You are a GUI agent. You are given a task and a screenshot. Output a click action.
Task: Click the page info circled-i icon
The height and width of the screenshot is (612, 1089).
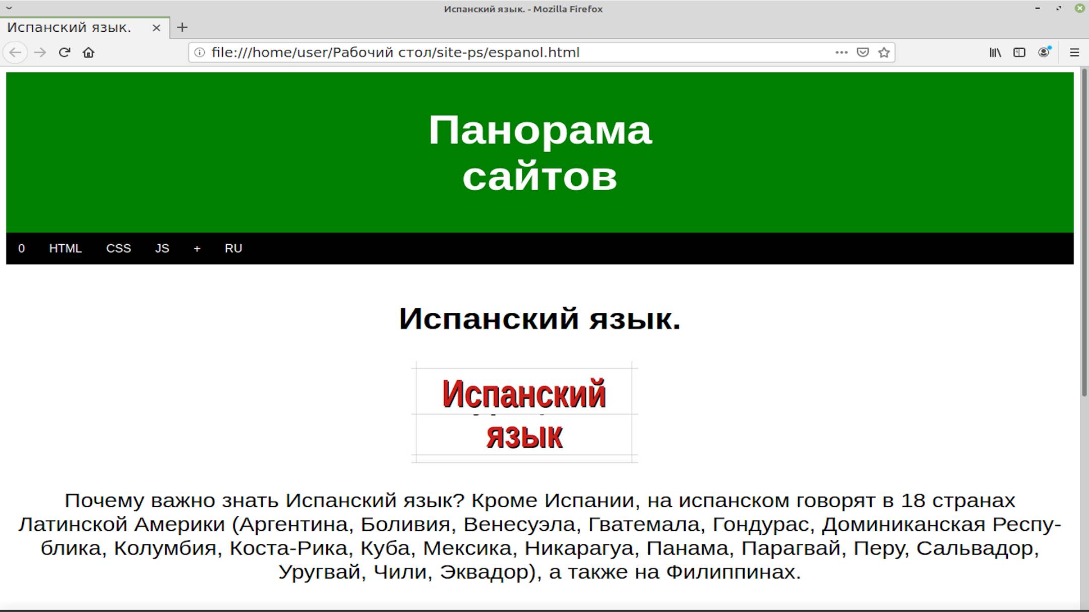point(199,52)
